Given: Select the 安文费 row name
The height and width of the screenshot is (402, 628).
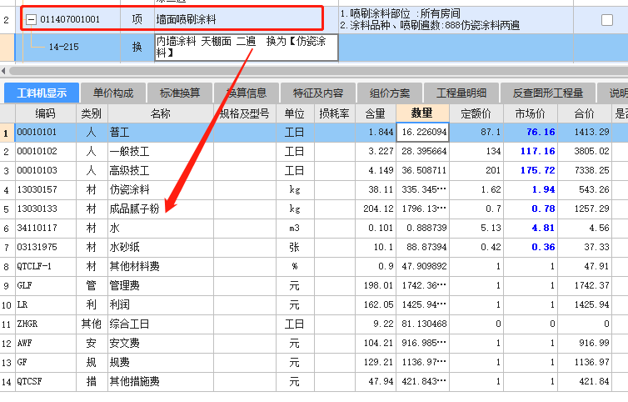Looking at the screenshot, I should point(160,344).
